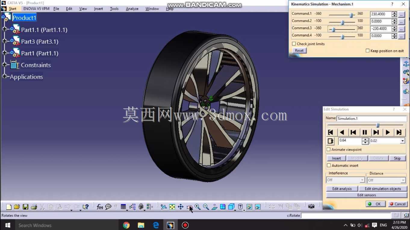Step simulation forward one frame
This screenshot has height=230, width=410.
(x=376, y=132)
